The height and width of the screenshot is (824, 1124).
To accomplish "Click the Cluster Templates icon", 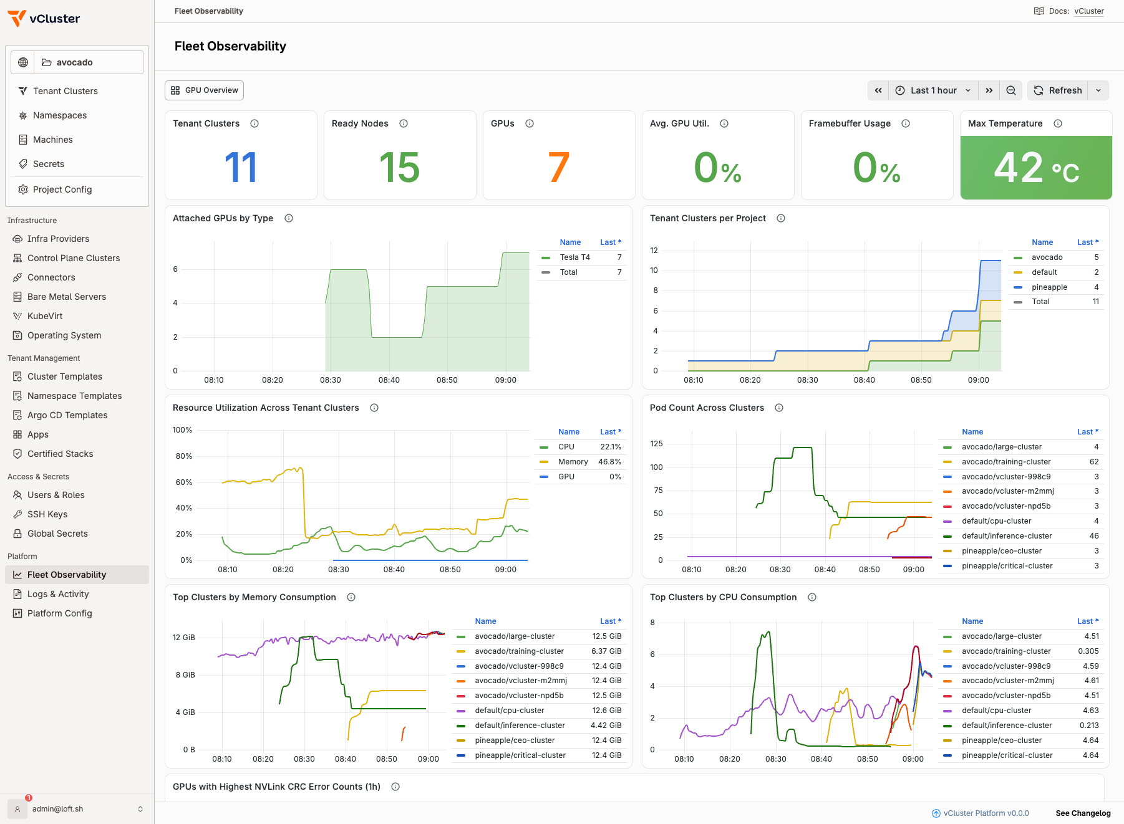I will [x=17, y=376].
